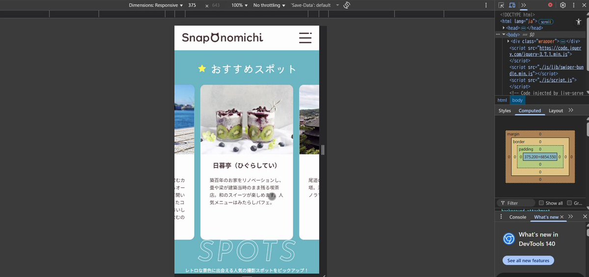589x277 pixels.
Task: Open the red error count indicator
Action: tap(550, 5)
